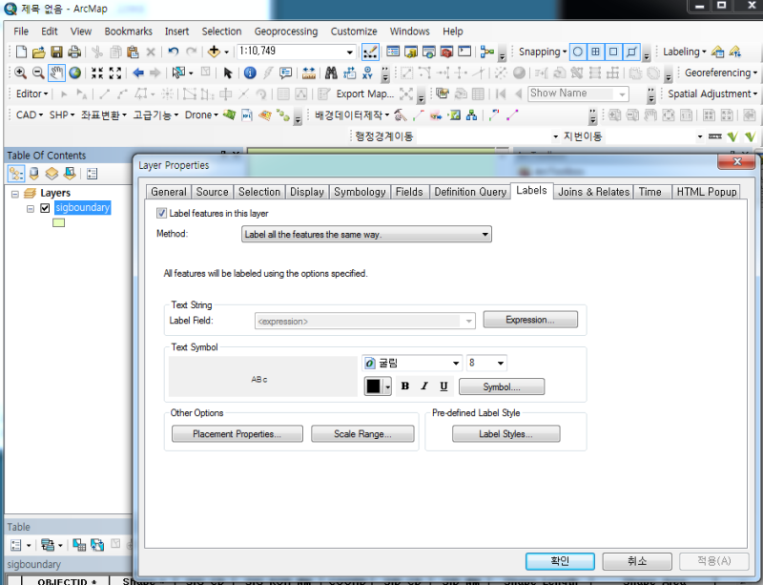Open the Customize menu
This screenshot has height=585, width=763.
(x=354, y=31)
